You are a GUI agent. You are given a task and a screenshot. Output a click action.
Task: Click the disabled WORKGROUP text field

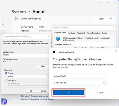click(27, 84)
